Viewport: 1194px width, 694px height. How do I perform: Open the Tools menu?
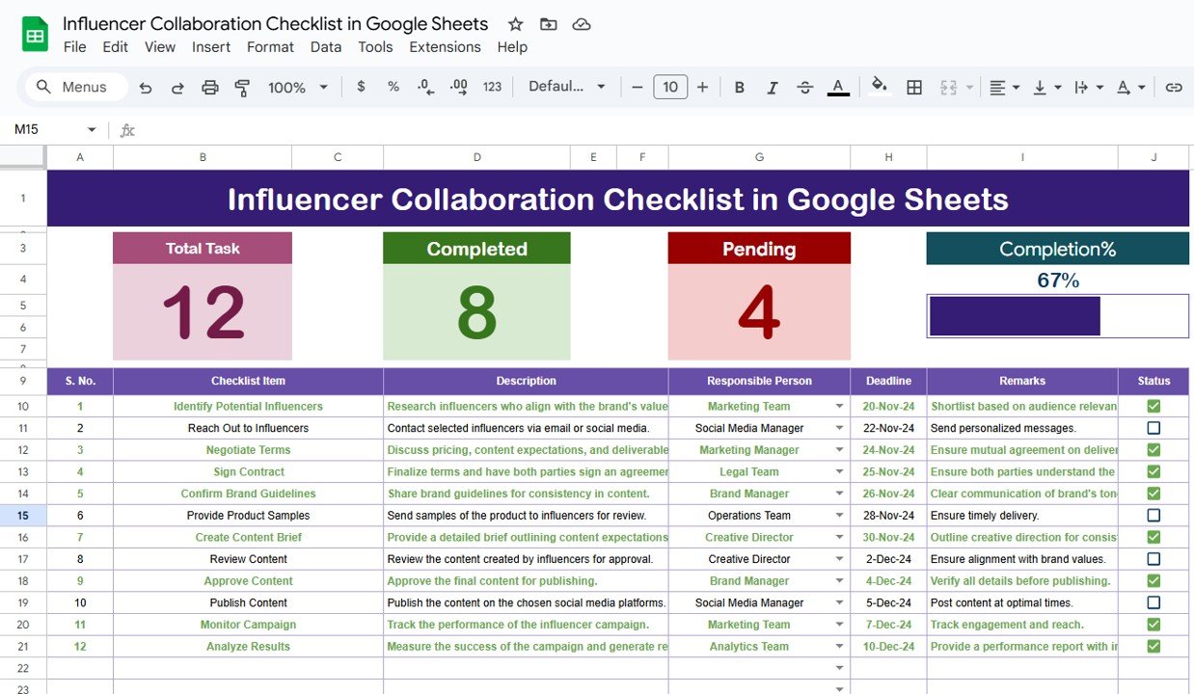[375, 47]
